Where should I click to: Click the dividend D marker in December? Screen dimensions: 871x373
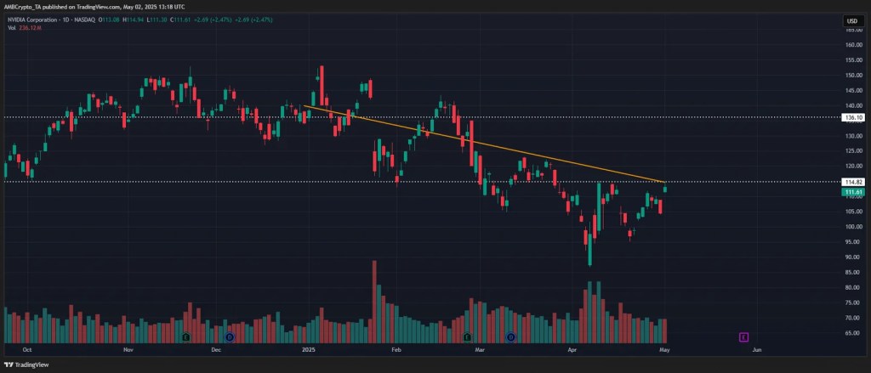point(229,337)
